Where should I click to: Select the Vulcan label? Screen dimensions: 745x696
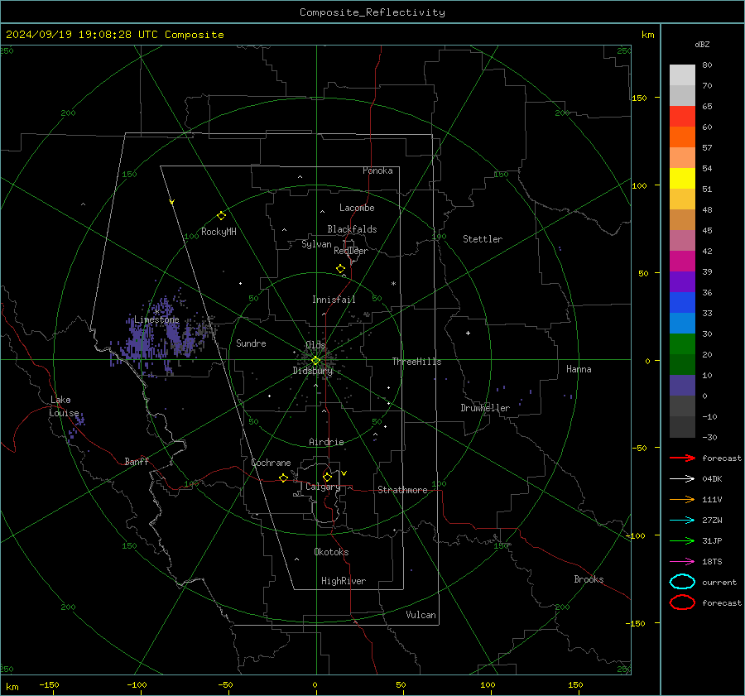click(x=421, y=615)
